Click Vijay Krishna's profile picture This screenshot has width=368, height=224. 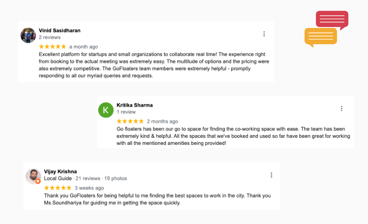(x=33, y=176)
